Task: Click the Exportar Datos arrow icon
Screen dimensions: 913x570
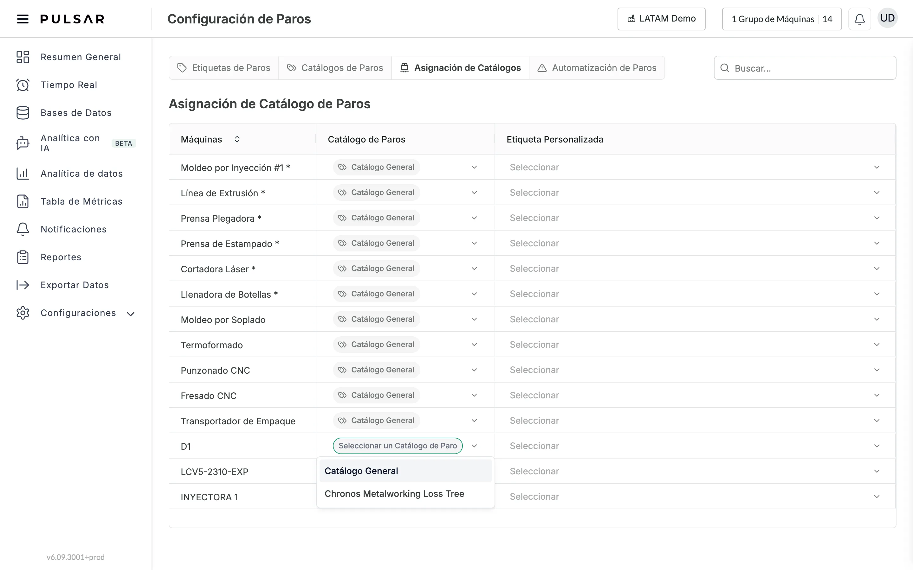Action: [x=23, y=285]
